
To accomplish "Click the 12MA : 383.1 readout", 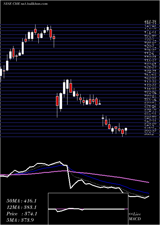I will [21, 207].
